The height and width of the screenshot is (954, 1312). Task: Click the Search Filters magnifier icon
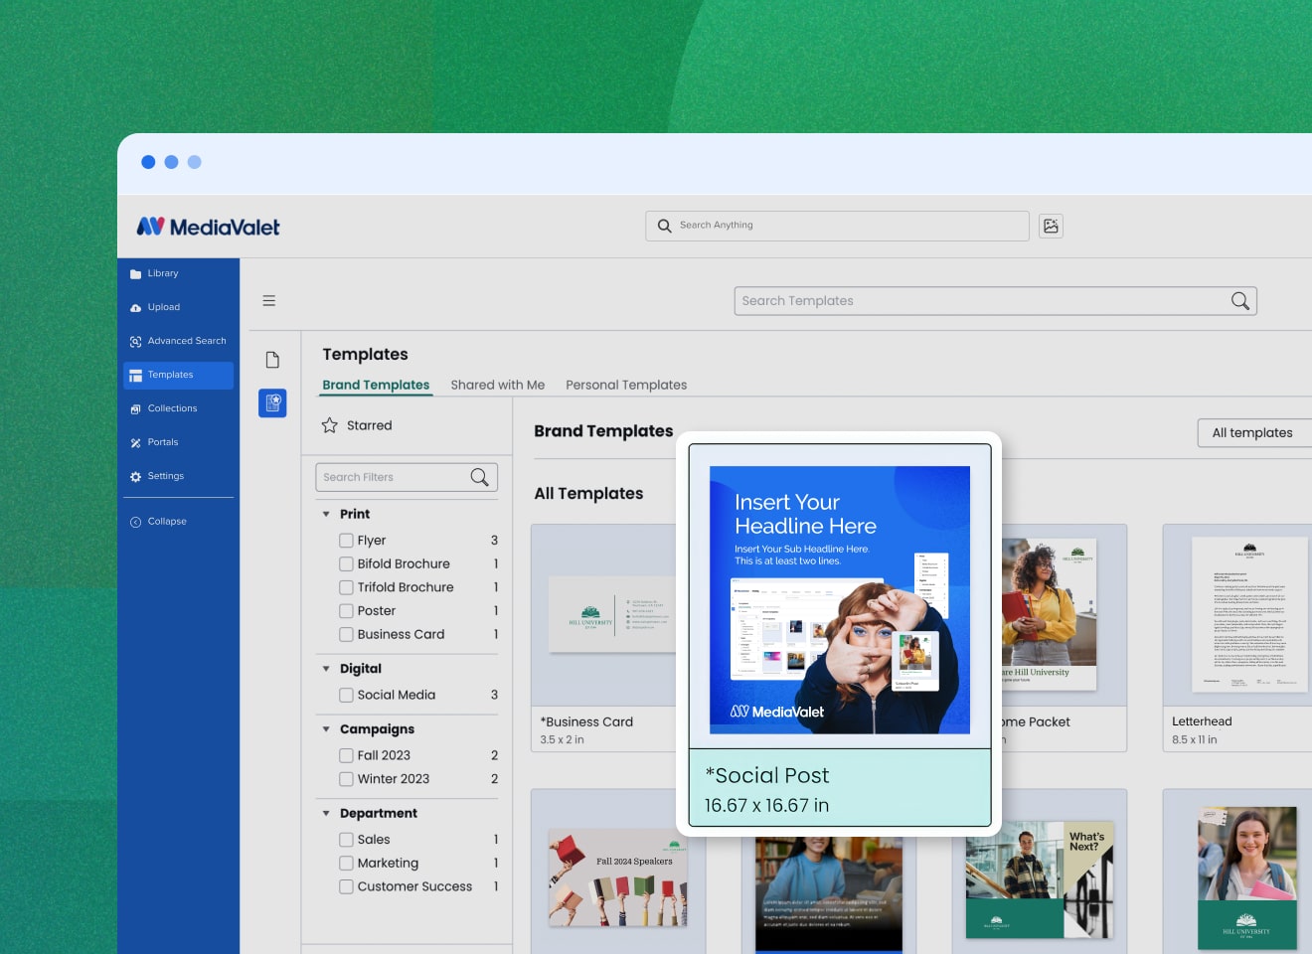(x=479, y=477)
